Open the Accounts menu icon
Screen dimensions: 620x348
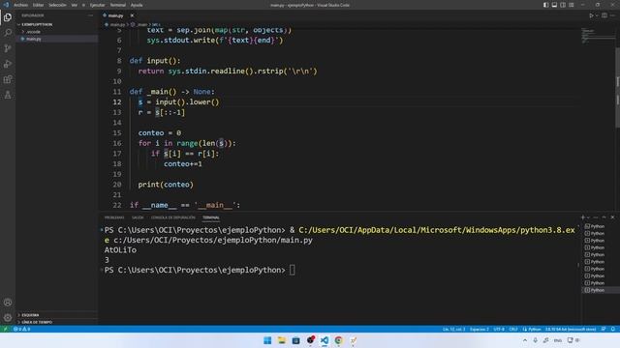[8, 303]
